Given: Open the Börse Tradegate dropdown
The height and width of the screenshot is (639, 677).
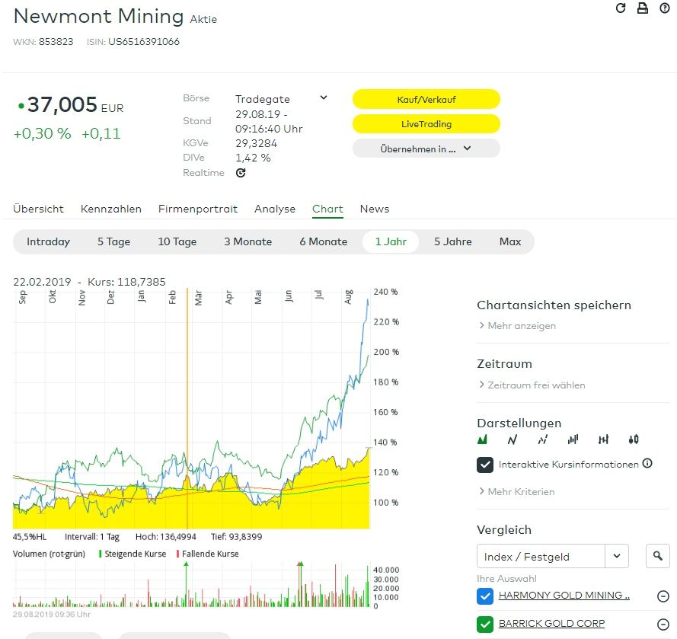Looking at the screenshot, I should tap(323, 98).
